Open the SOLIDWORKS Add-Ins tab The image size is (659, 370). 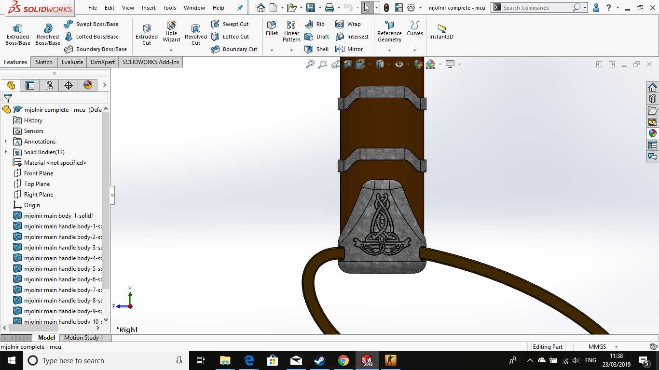151,62
